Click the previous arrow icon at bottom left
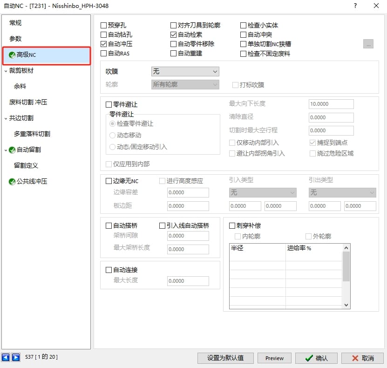 point(6,357)
